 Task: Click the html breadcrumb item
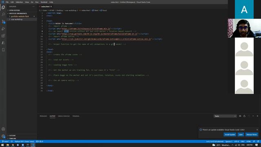tap(95, 10)
